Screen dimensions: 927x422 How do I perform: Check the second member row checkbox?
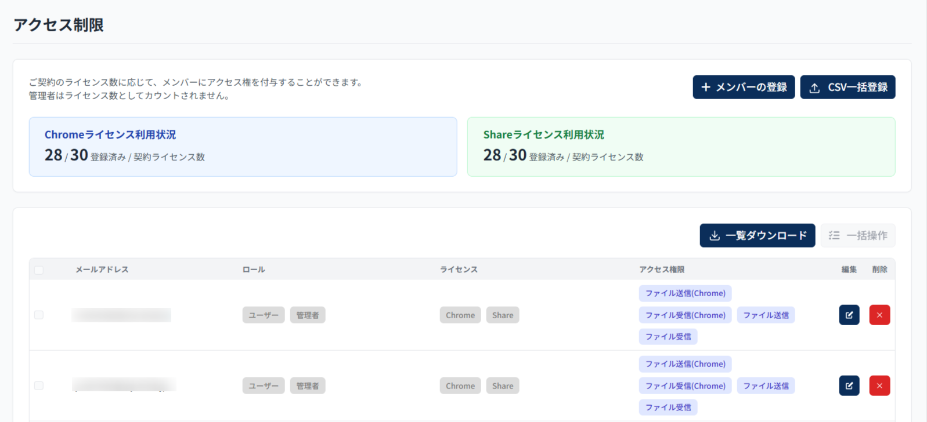(39, 385)
